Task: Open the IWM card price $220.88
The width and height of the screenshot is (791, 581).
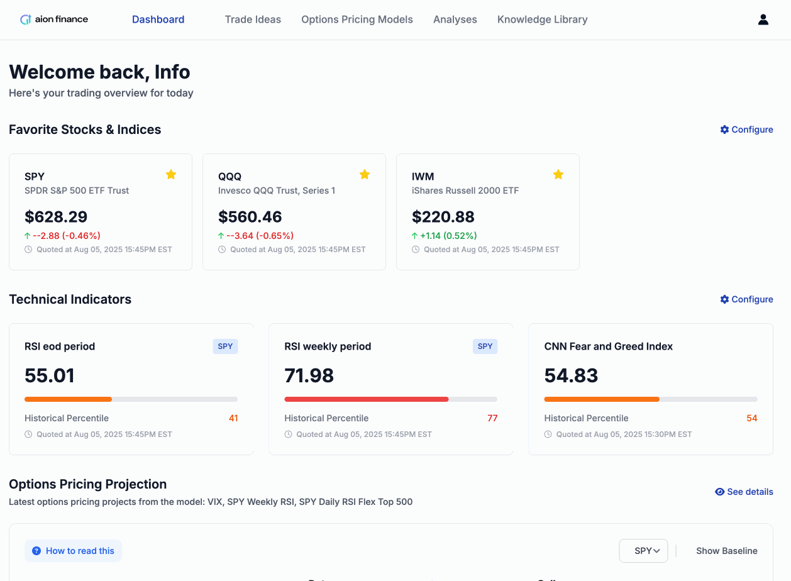Action: point(443,217)
